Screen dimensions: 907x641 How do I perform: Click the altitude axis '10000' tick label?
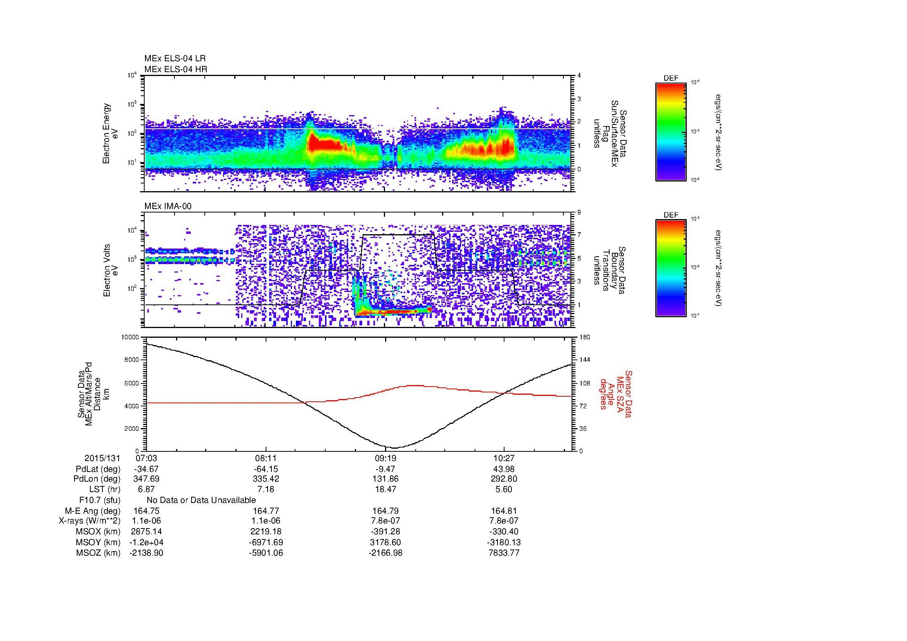pyautogui.click(x=130, y=337)
